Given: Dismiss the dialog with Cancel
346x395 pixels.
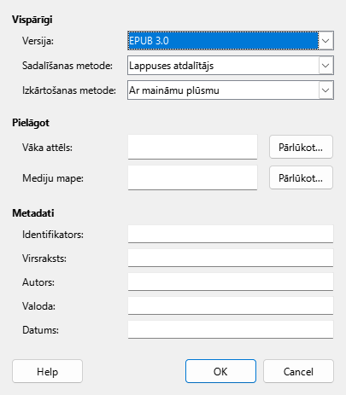Looking at the screenshot, I should pos(298,371).
